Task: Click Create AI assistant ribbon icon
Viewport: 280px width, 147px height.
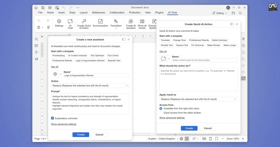Action: [x=131, y=24]
